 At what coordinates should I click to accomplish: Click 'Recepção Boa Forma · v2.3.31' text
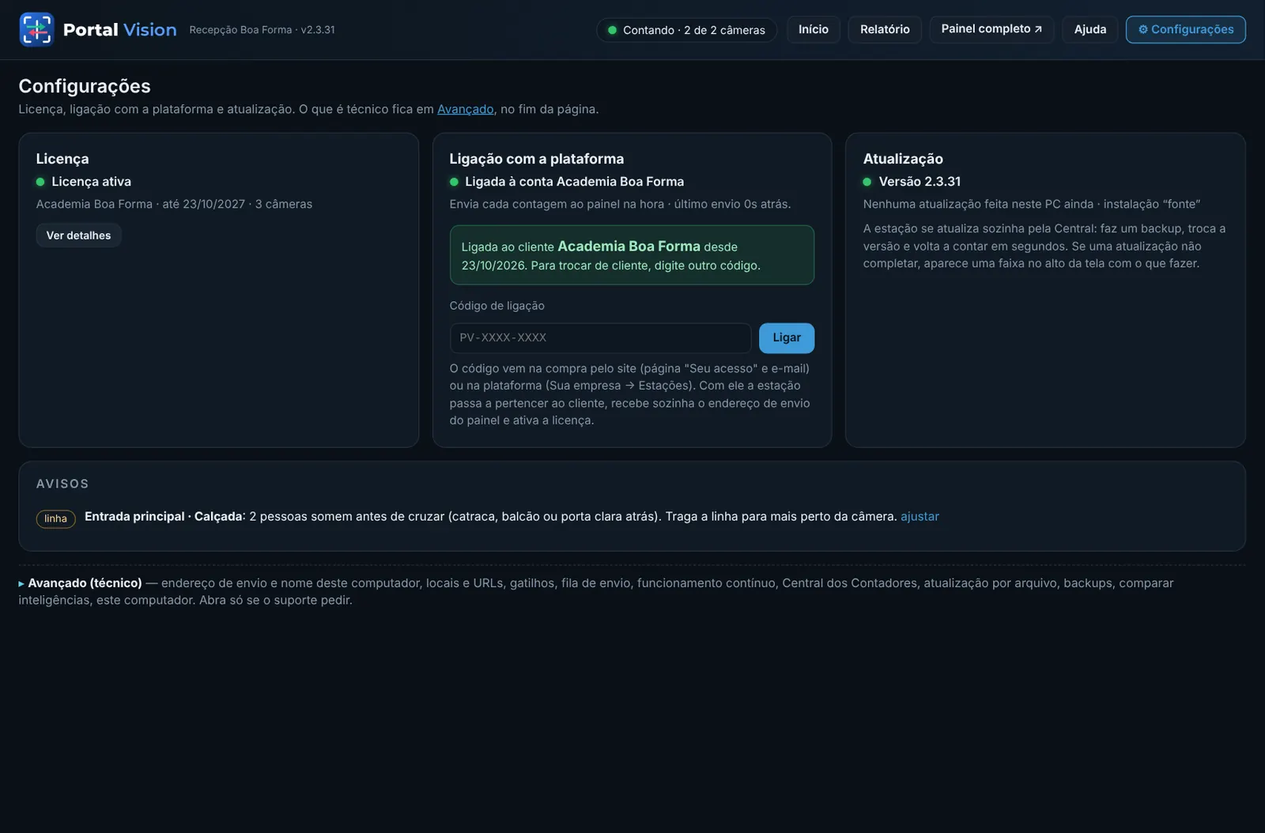click(x=262, y=30)
